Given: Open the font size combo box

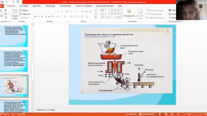Looking at the screenshot, I should (x=53, y=12).
